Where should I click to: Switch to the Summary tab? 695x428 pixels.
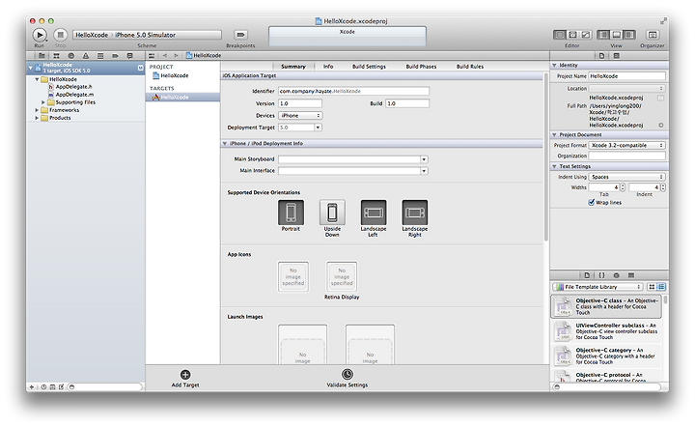[x=293, y=67]
